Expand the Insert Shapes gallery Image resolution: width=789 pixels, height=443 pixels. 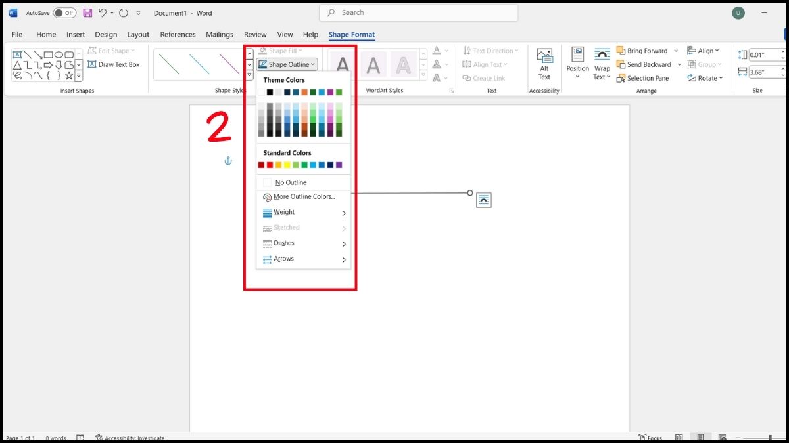pyautogui.click(x=79, y=76)
